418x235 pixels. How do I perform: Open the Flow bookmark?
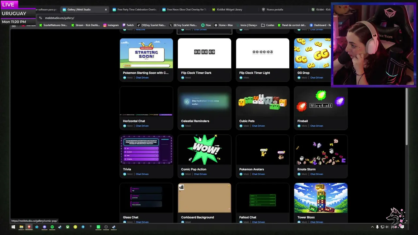pos(206,25)
